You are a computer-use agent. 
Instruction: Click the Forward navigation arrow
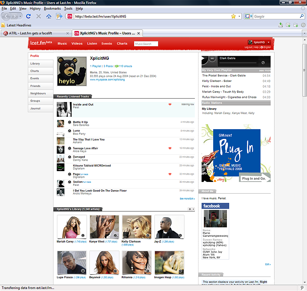pos(14,16)
